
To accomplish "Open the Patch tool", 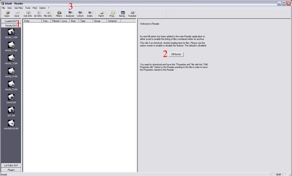I will 101,14.
